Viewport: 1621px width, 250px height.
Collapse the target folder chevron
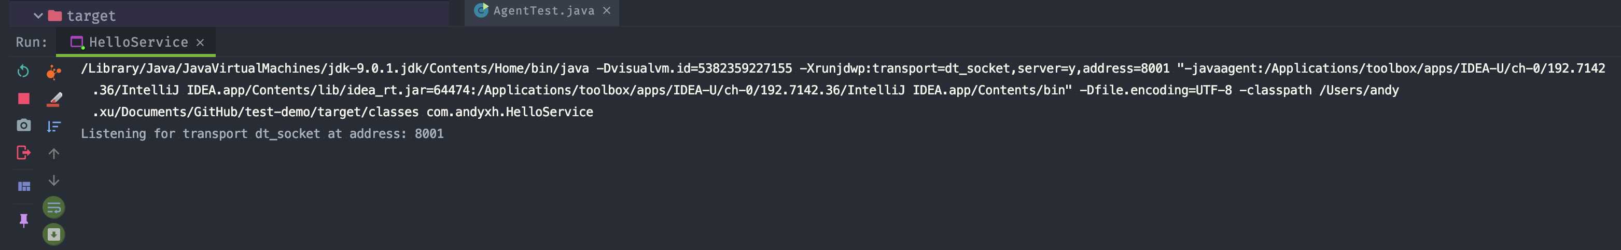pos(38,16)
